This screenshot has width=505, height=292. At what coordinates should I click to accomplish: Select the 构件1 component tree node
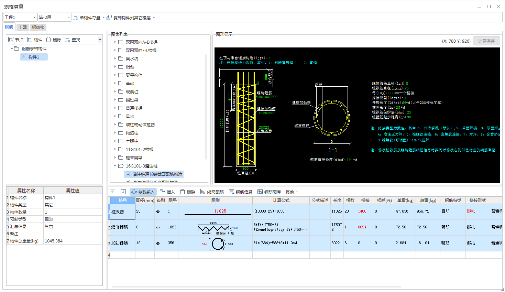point(34,57)
